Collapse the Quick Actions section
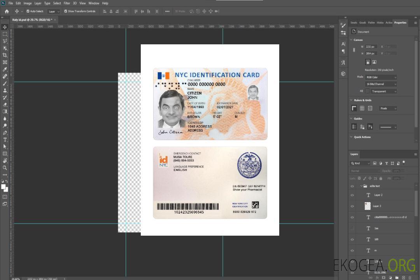Screen dimensions: 420x280 pyautogui.click(x=351, y=137)
